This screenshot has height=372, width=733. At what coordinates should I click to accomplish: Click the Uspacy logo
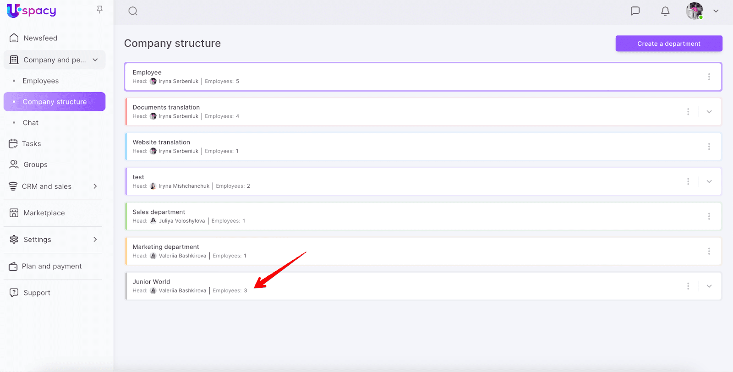(32, 11)
